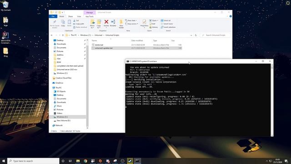Choose Paste shortcut in the ribbon
The height and width of the screenshot is (164, 291).
[x=80, y=27]
